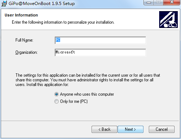Close the GiPo@MoveOnBoot Setup window
Image resolution: width=181 pixels, height=139 pixels.
172,2
